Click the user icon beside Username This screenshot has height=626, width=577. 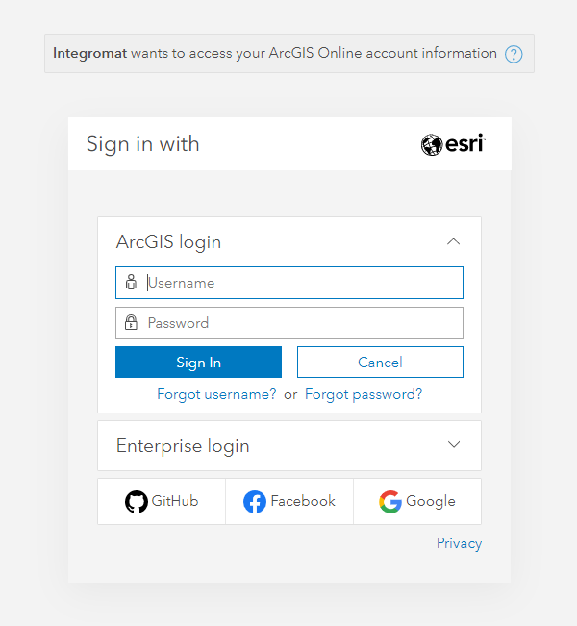point(131,283)
